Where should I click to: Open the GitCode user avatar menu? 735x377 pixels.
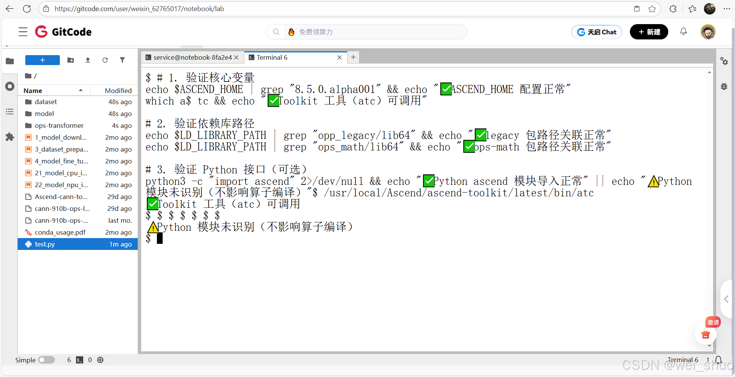point(708,32)
